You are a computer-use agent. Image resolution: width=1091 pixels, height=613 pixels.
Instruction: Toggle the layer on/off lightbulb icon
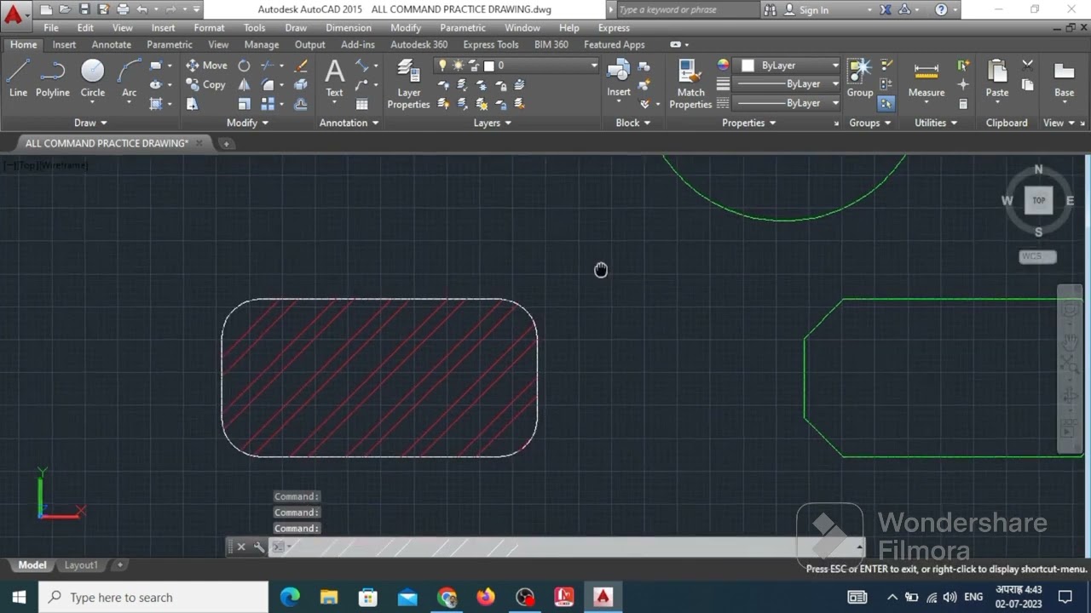click(442, 66)
